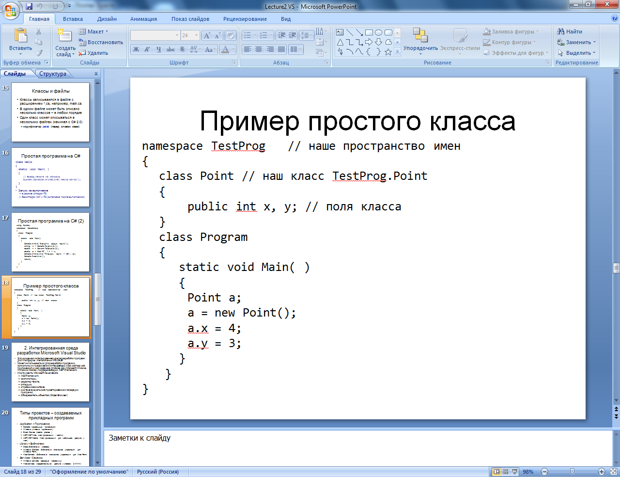Click the Copy icon in clipboard group
620x477 pixels.
coord(38,42)
